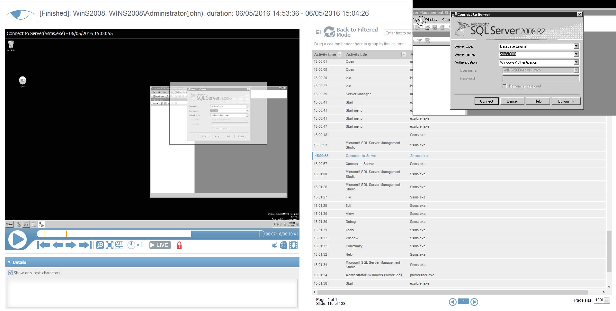Click the open-folder icon in the magnified SSMS toolbar

click(427, 28)
